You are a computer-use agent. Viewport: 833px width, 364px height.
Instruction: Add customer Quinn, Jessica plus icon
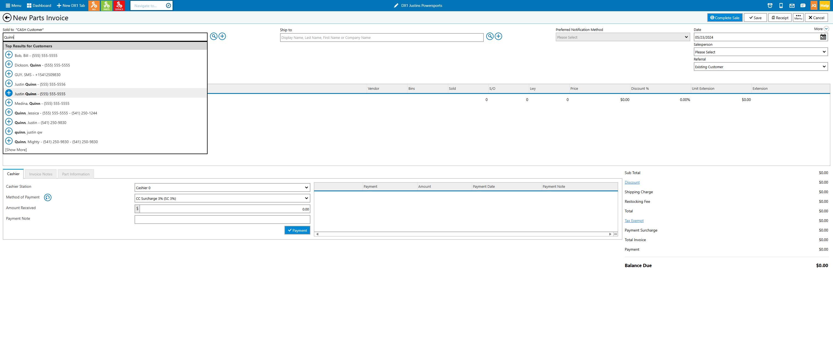9,112
